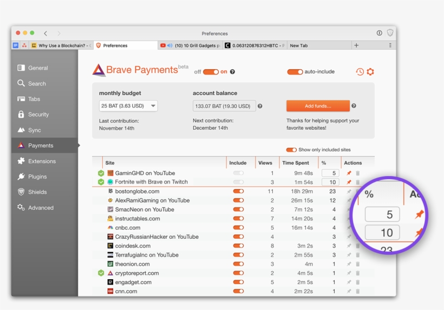Click verified badge for cryptoreport.com
Screen dimensions: 444x310
pyautogui.click(x=101, y=273)
